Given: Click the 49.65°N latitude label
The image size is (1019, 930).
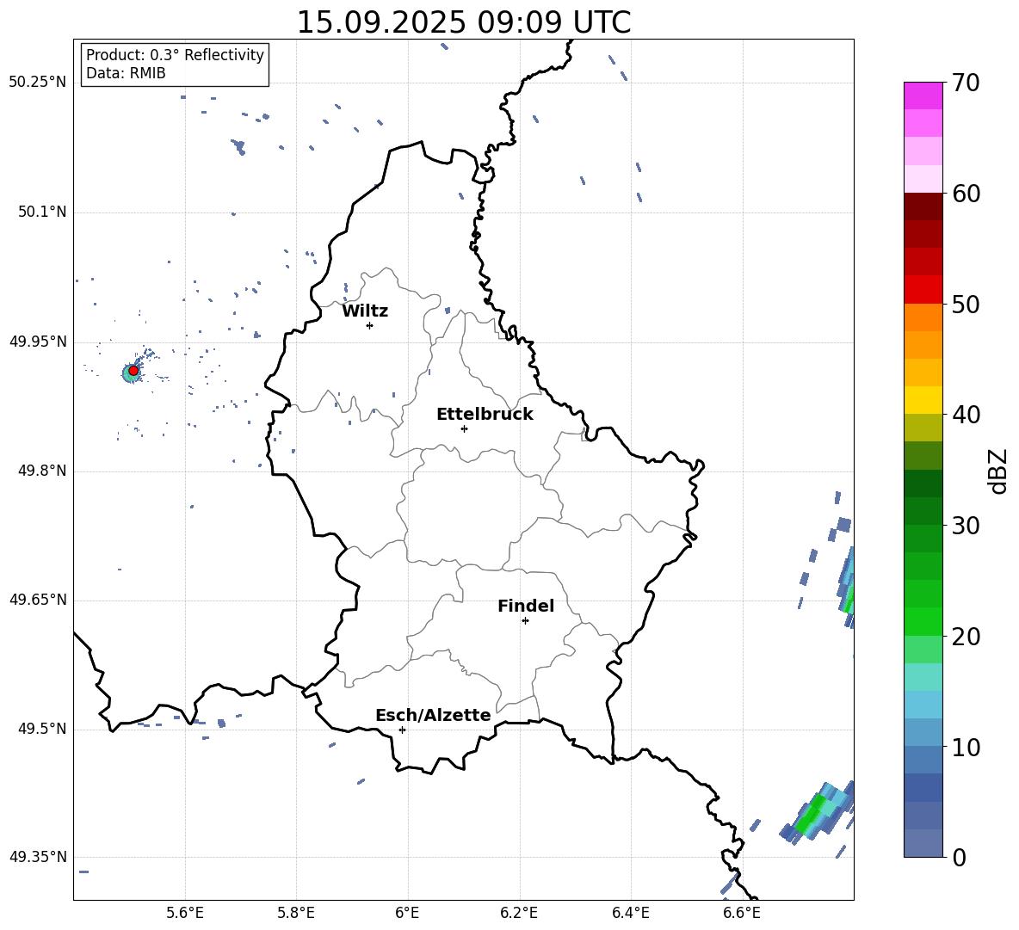Looking at the screenshot, I should (x=38, y=600).
